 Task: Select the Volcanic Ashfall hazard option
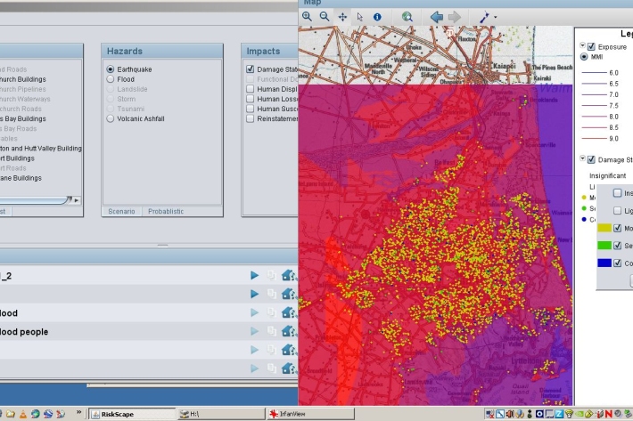pos(111,118)
